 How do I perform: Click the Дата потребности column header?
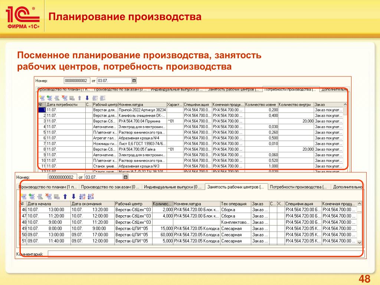pos(65,104)
